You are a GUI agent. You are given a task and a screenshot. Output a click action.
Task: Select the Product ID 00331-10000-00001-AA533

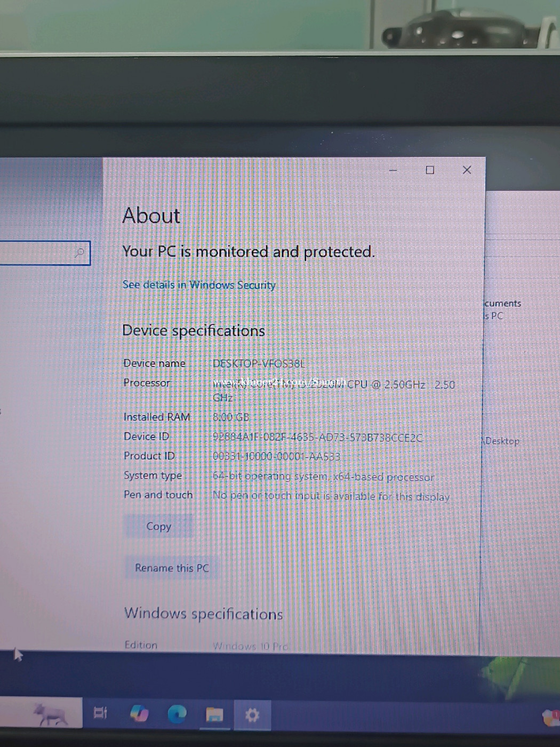pos(276,457)
